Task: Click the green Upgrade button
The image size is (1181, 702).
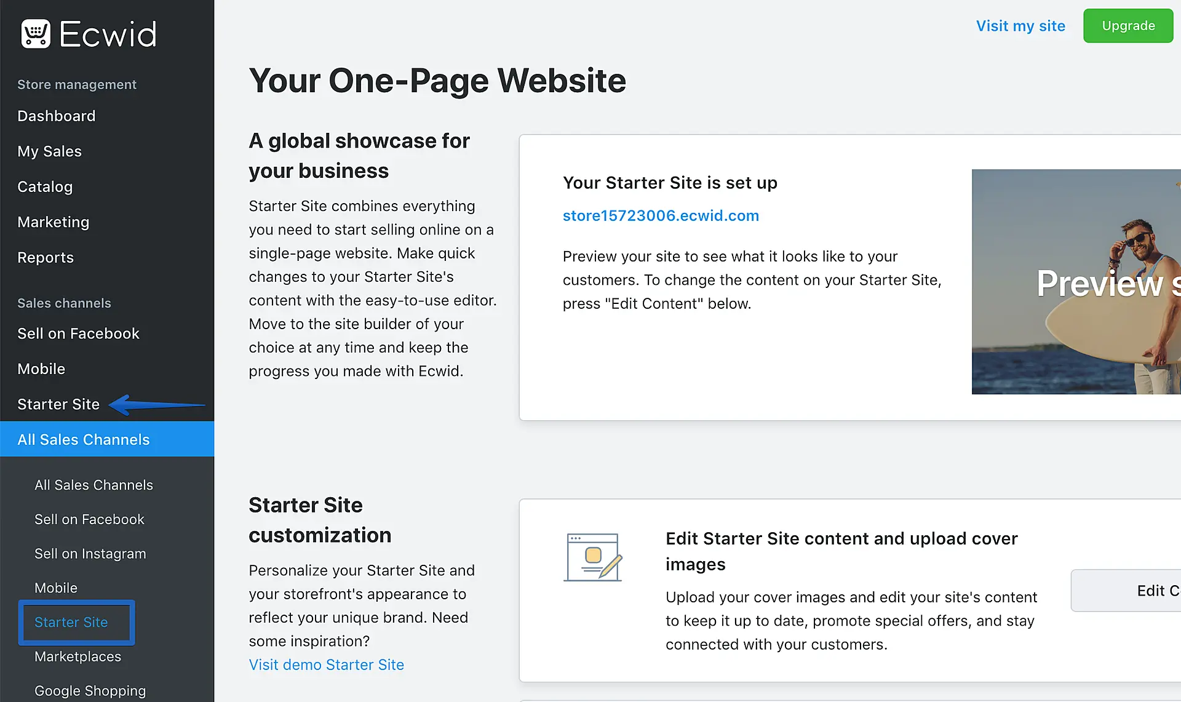Action: coord(1127,26)
